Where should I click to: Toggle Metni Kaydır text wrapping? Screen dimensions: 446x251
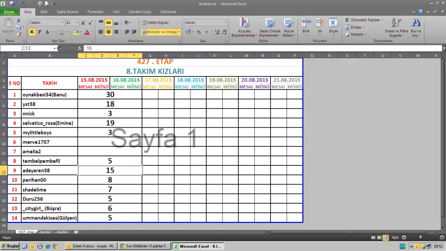tap(155, 23)
